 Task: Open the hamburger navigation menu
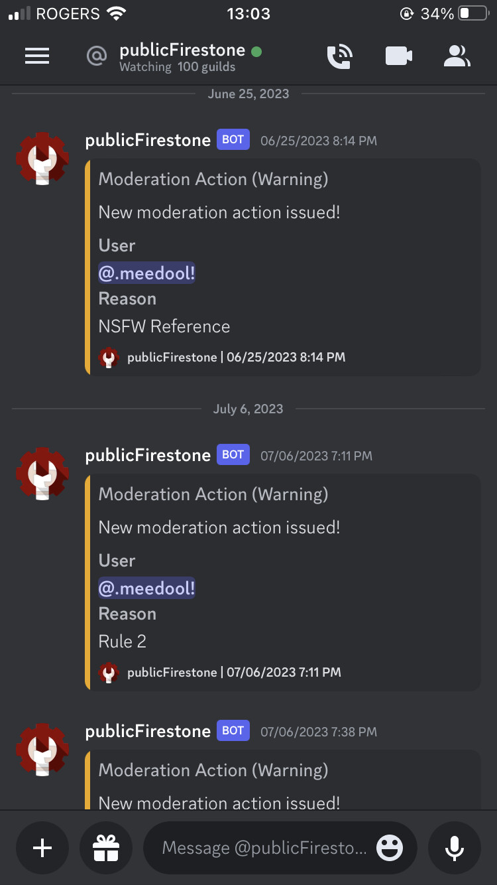coord(37,56)
